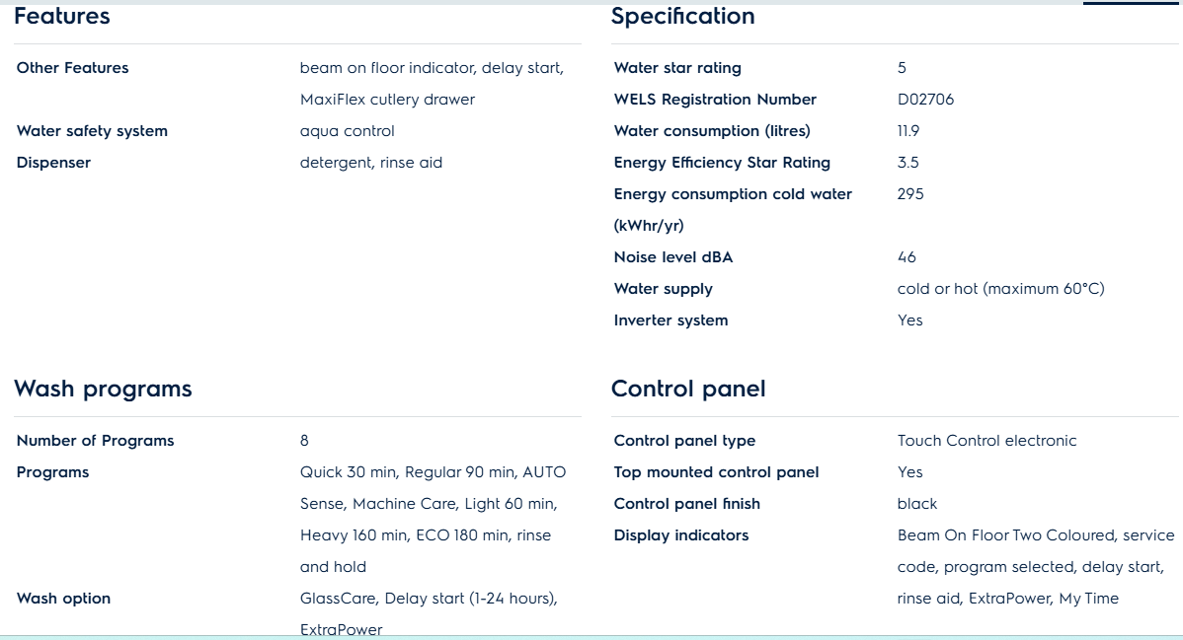
Task: Click the Water star rating label
Action: 677,68
